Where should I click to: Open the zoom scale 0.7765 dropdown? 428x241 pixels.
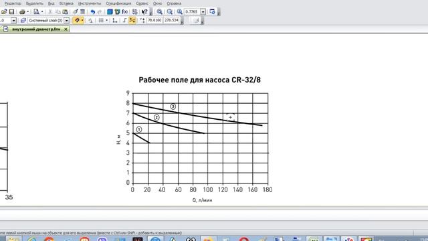(203, 12)
